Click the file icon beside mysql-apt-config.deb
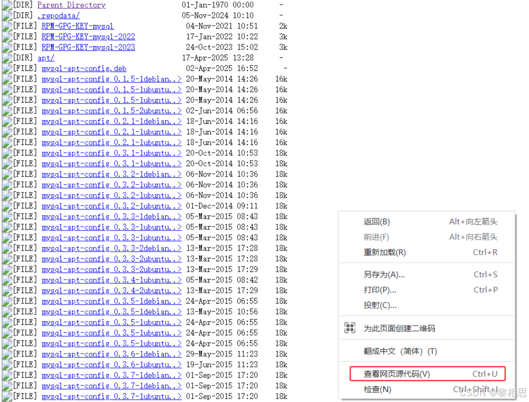Screen dimensions: 529x402 [7, 68]
